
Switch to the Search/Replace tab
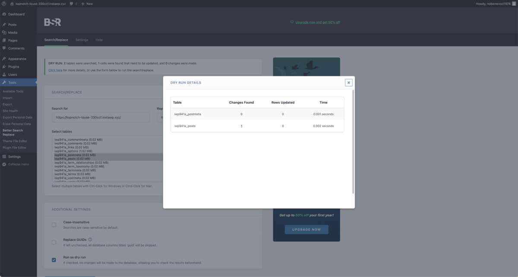pos(56,40)
